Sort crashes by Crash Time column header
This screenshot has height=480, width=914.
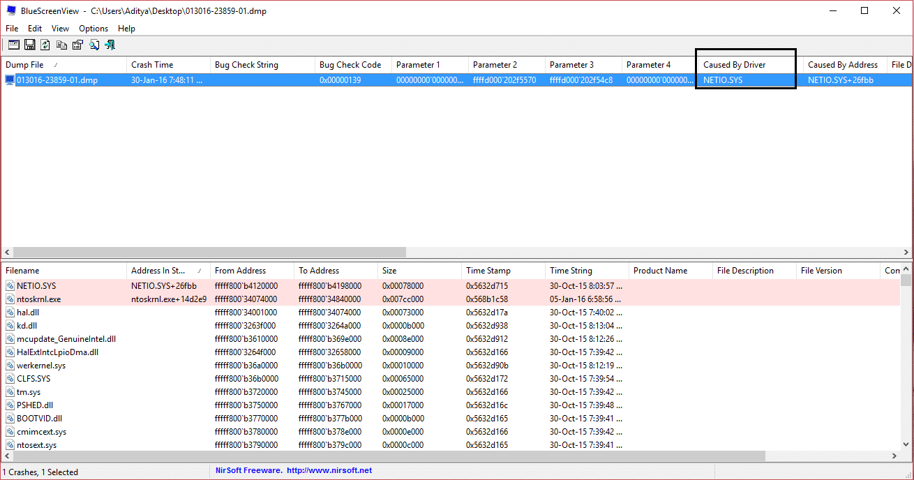point(152,65)
